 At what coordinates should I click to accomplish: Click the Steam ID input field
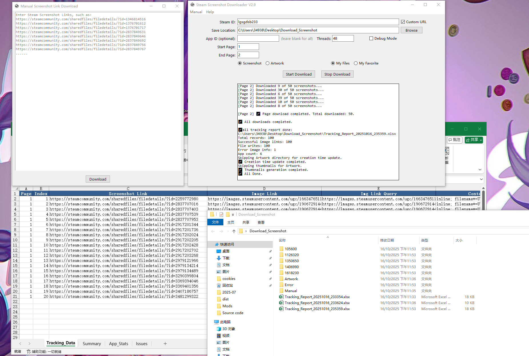click(x=318, y=22)
